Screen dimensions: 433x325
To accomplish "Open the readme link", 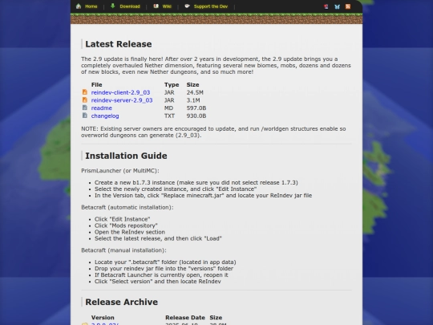I will pos(102,108).
